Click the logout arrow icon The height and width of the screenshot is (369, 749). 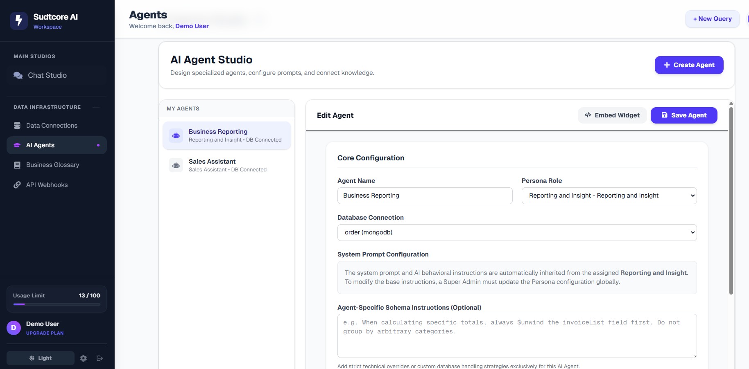(x=100, y=358)
